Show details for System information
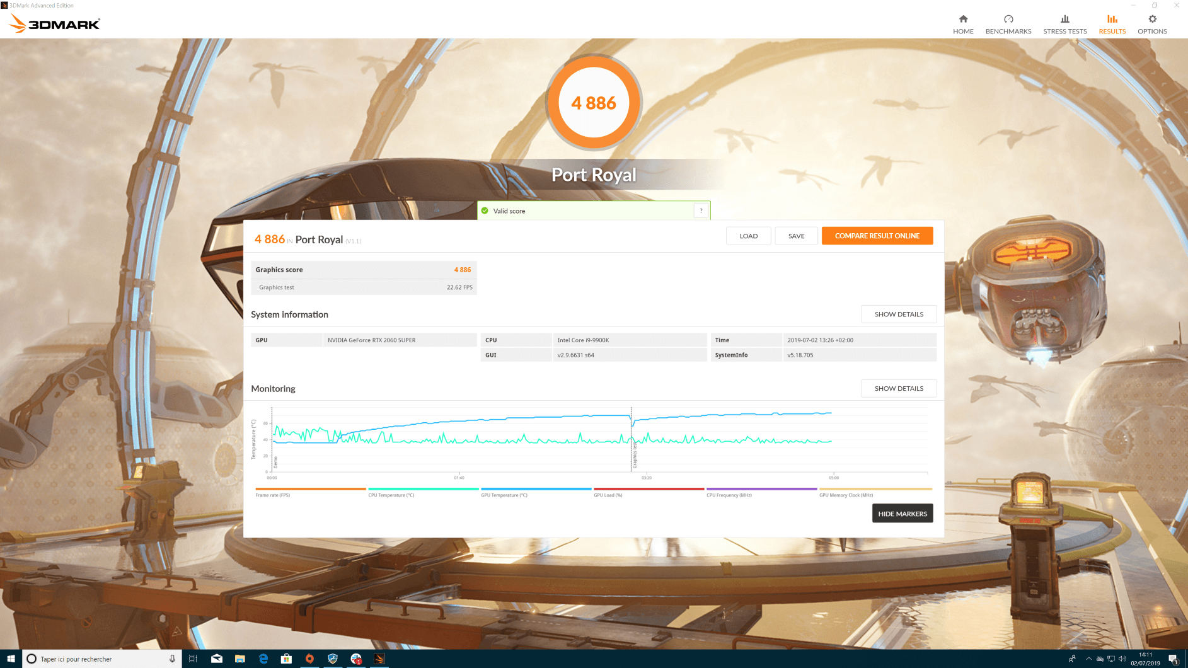1188x668 pixels. [x=899, y=314]
